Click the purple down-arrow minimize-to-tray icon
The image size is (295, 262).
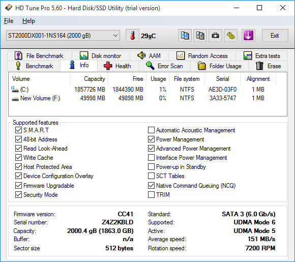248,36
